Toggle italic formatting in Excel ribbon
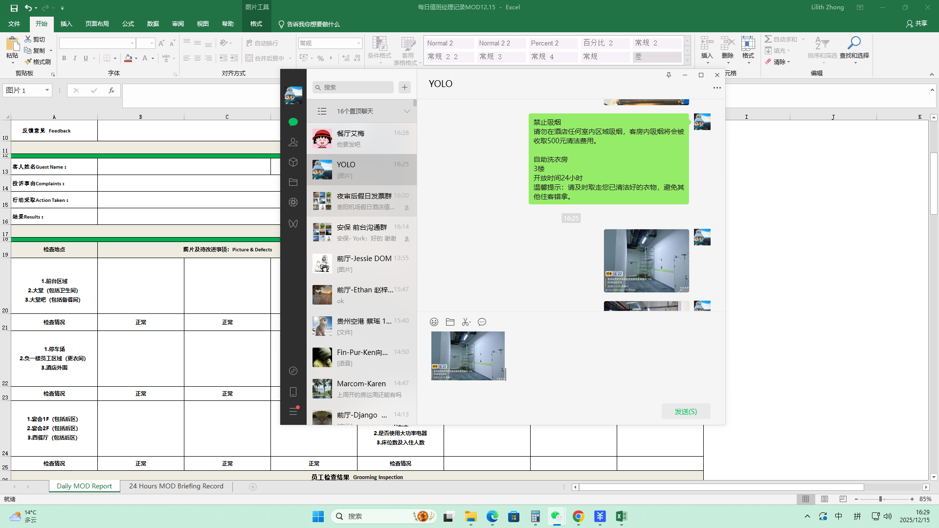Screen dimensions: 939x528 click(x=75, y=58)
